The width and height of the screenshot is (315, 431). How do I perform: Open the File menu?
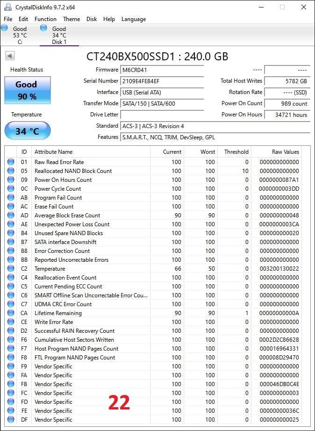click(8, 19)
